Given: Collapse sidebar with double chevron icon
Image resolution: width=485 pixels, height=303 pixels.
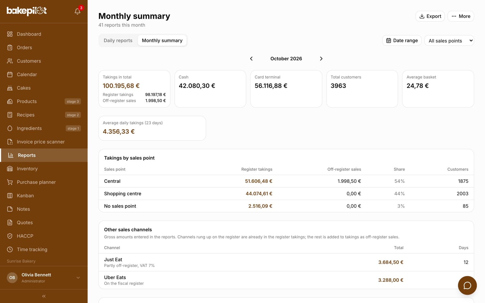Looking at the screenshot, I should pos(44,296).
